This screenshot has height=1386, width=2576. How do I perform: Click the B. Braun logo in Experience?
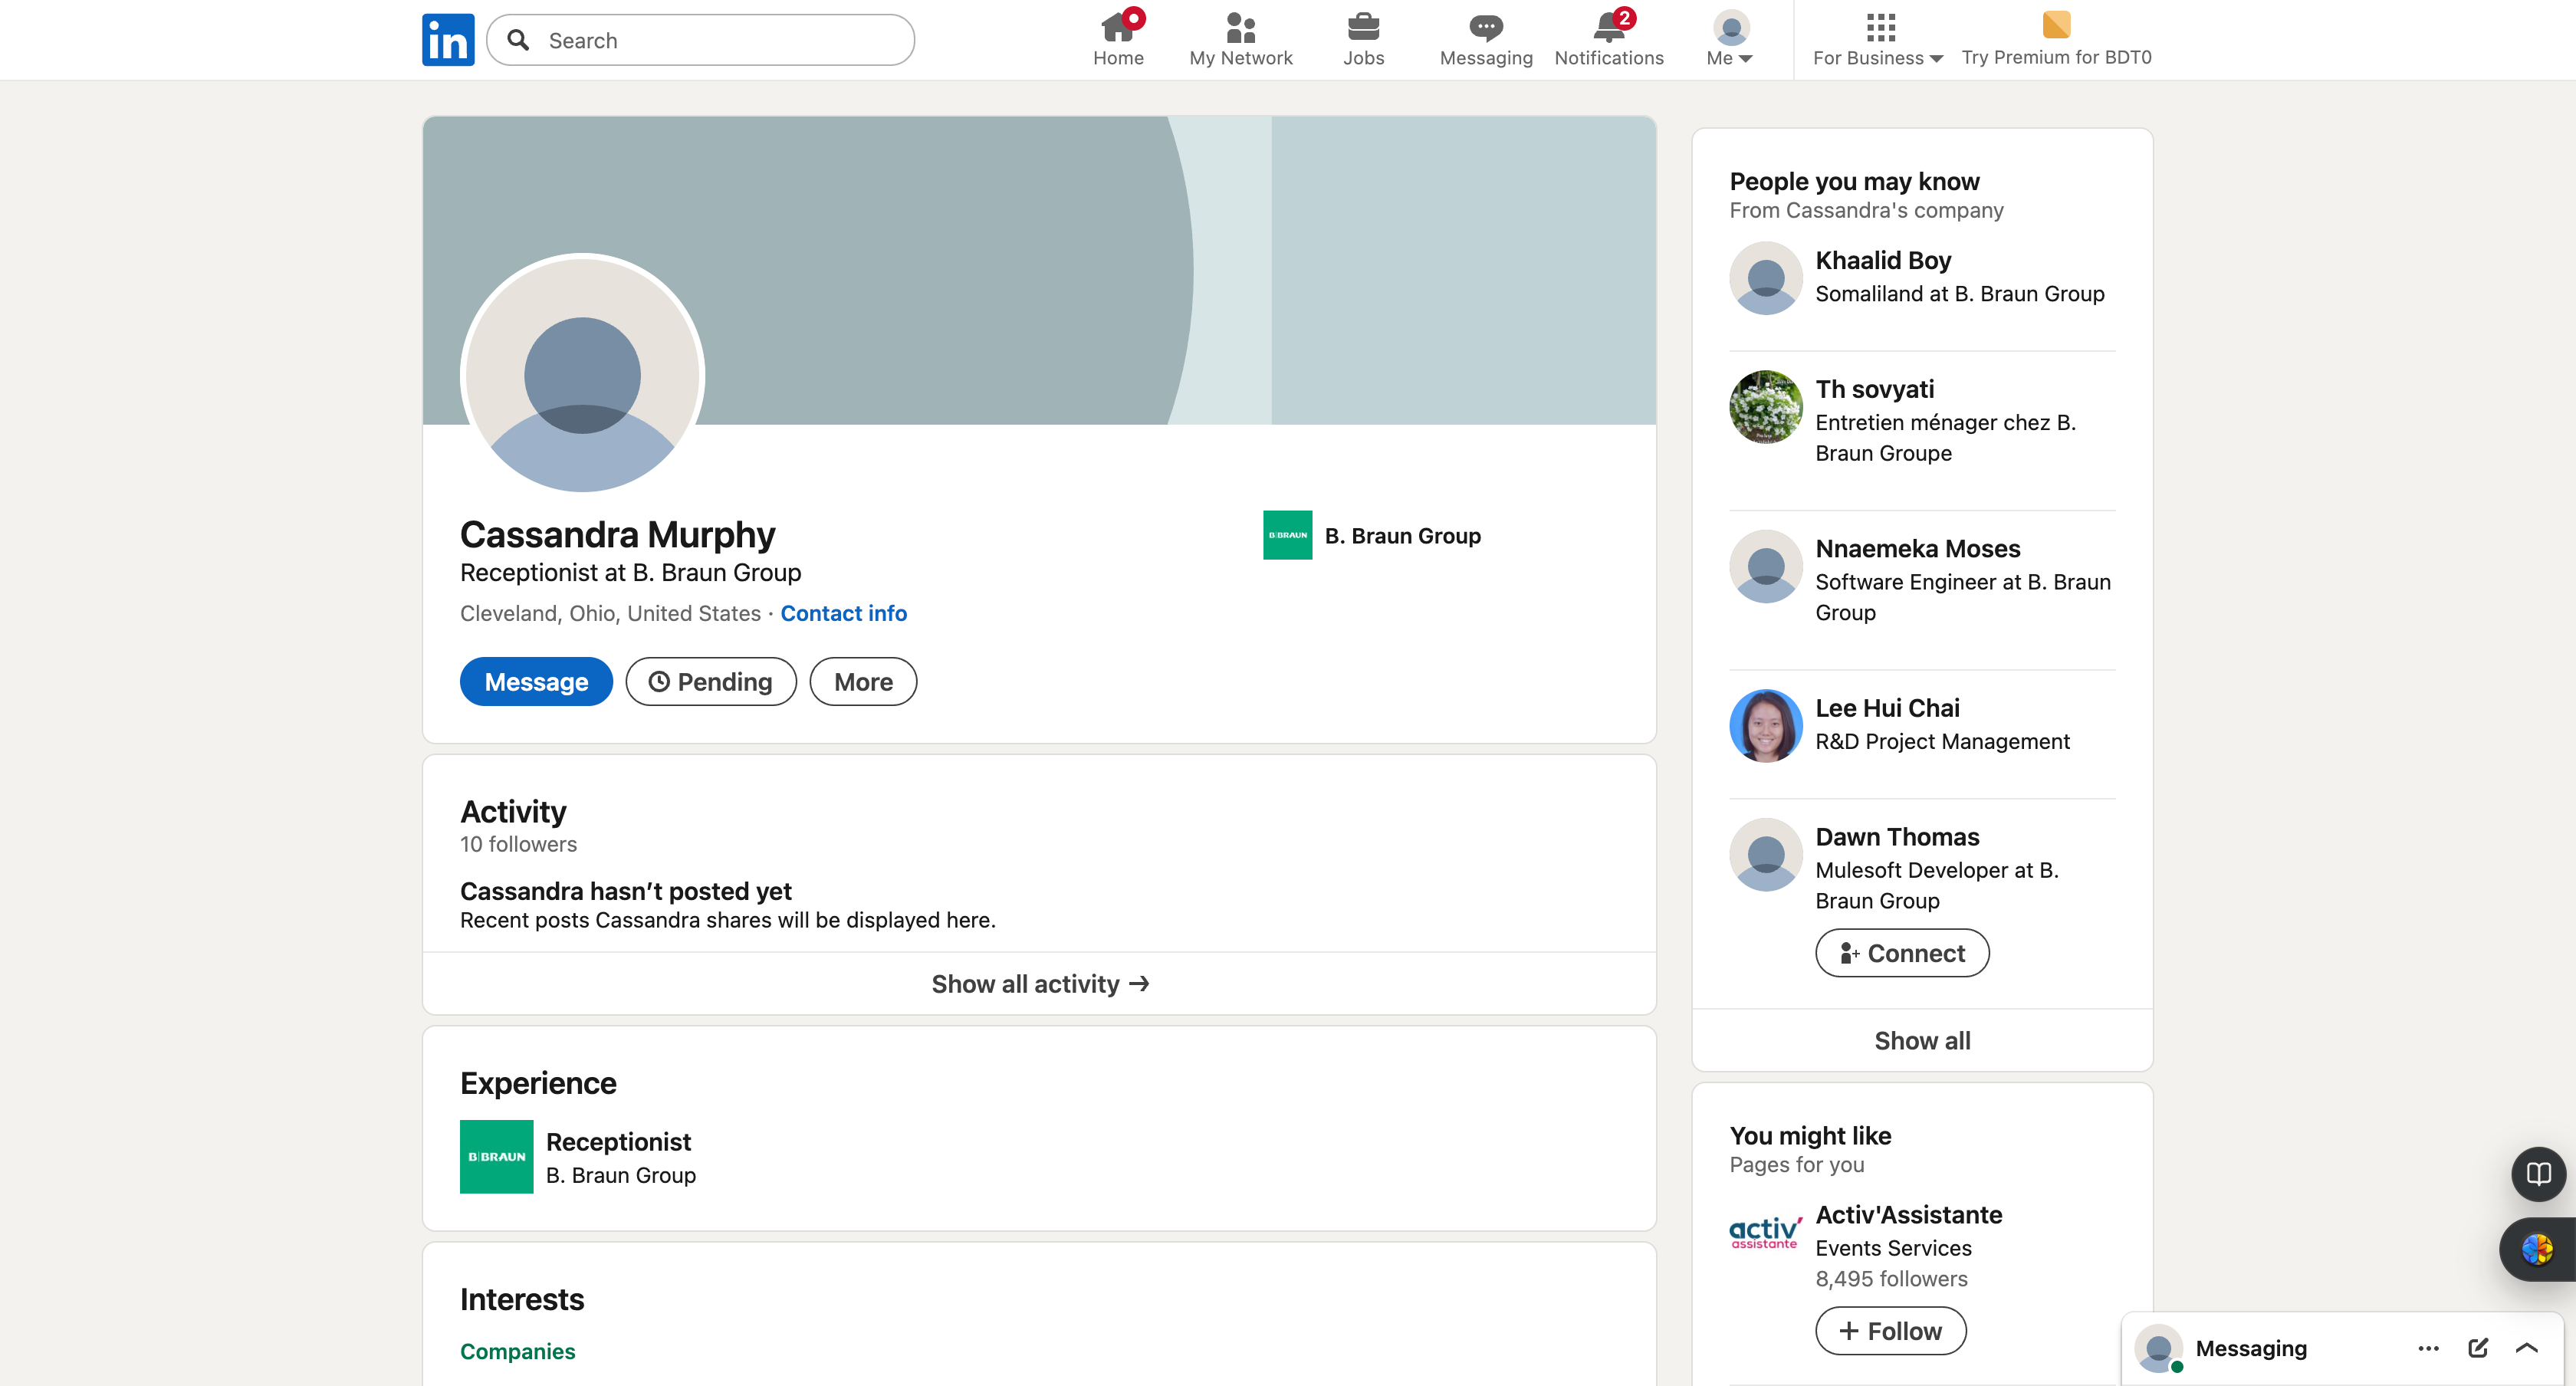click(496, 1156)
